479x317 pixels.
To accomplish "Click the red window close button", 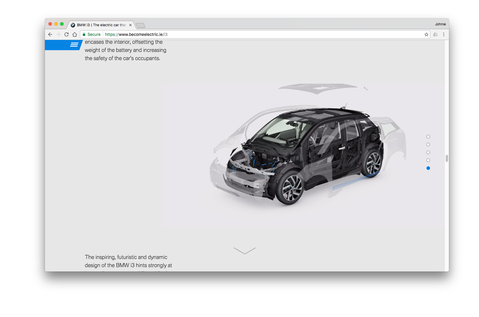I will tap(50, 24).
